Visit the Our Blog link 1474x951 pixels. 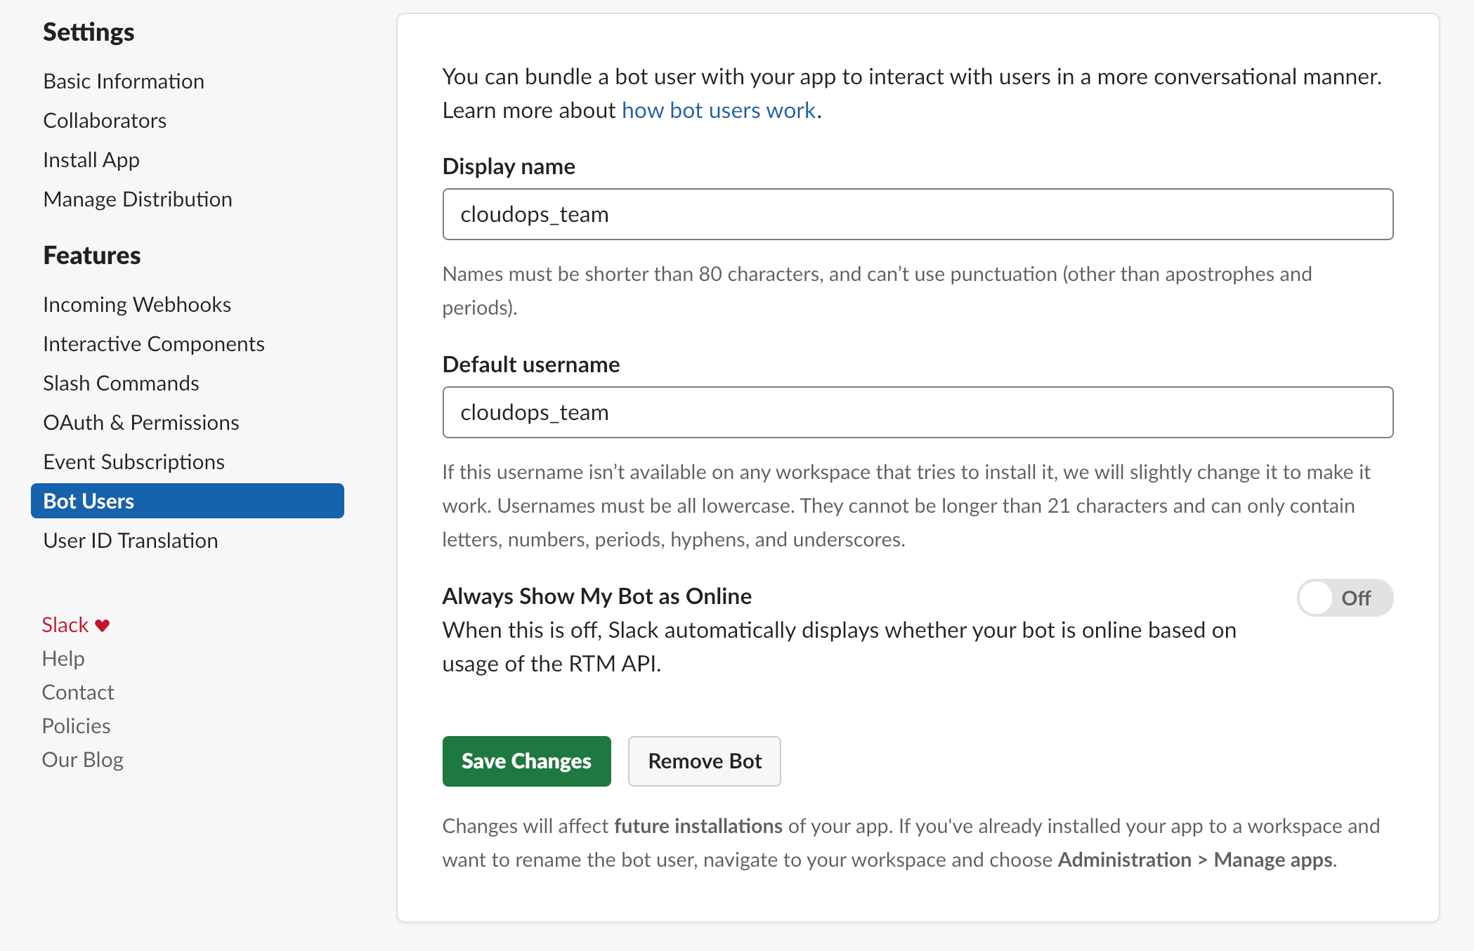click(83, 760)
